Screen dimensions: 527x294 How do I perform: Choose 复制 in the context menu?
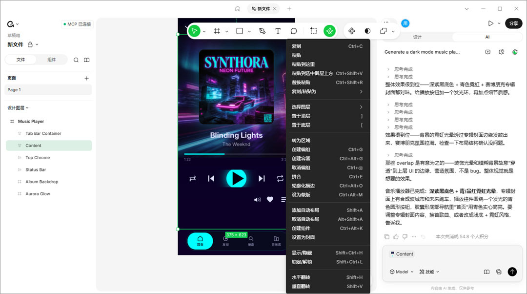pos(328,46)
